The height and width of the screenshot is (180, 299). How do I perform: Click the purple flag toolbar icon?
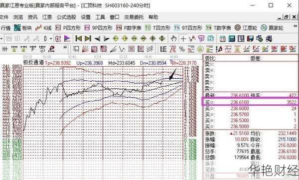point(67,39)
